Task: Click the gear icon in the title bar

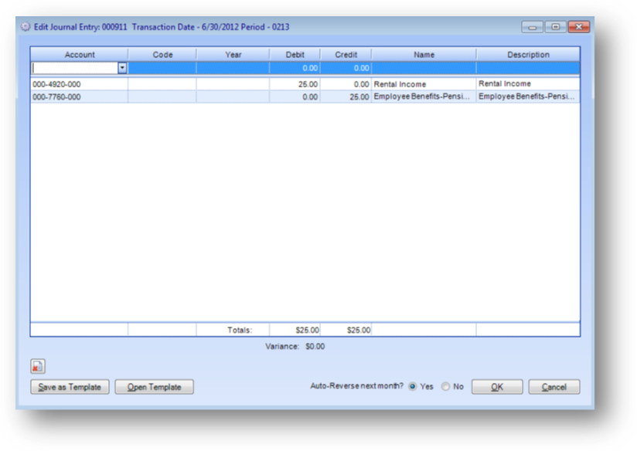Action: click(x=26, y=27)
